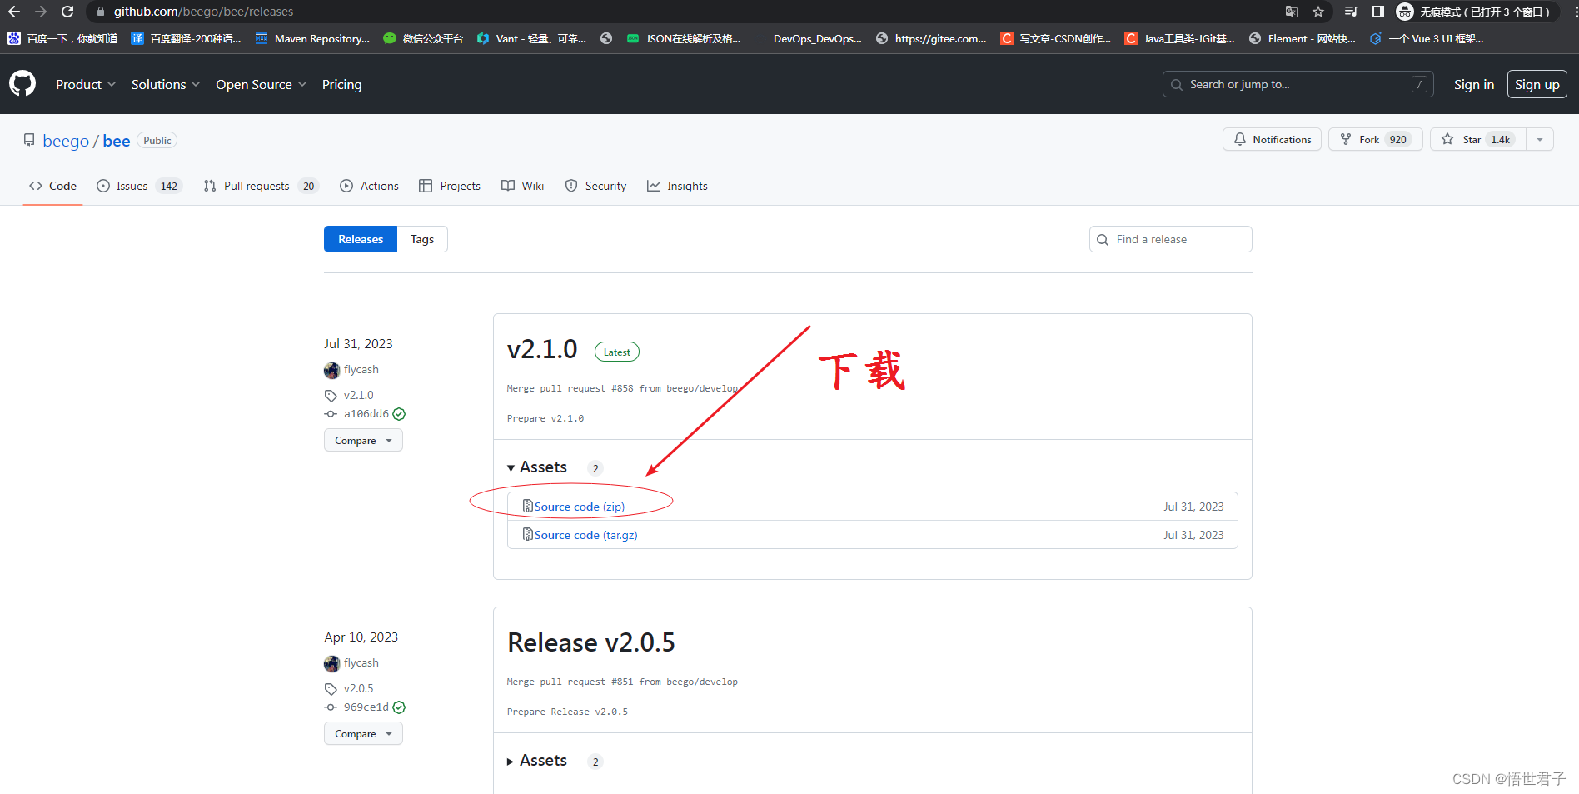Reload the page with the refresh icon
Image resolution: width=1579 pixels, height=794 pixels.
[67, 12]
